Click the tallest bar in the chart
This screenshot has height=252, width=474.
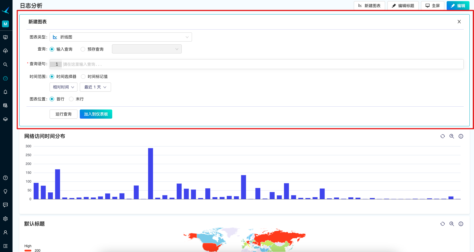[x=151, y=173]
